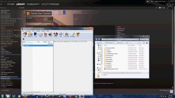This screenshot has width=175, height=98.
Task: Select the CheatMod folder in Explorer
Action: click(x=109, y=52)
